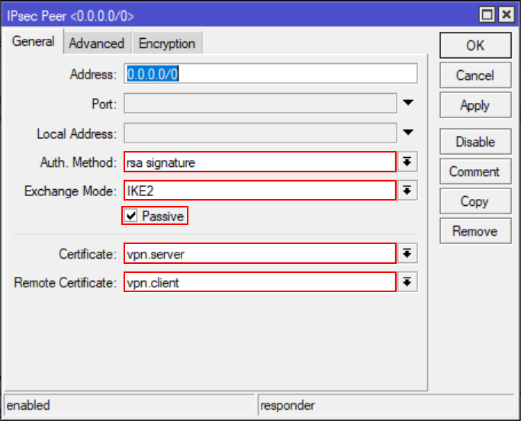Expand the Port field arrow
Viewport: 521px width, 421px height.
pos(408,103)
